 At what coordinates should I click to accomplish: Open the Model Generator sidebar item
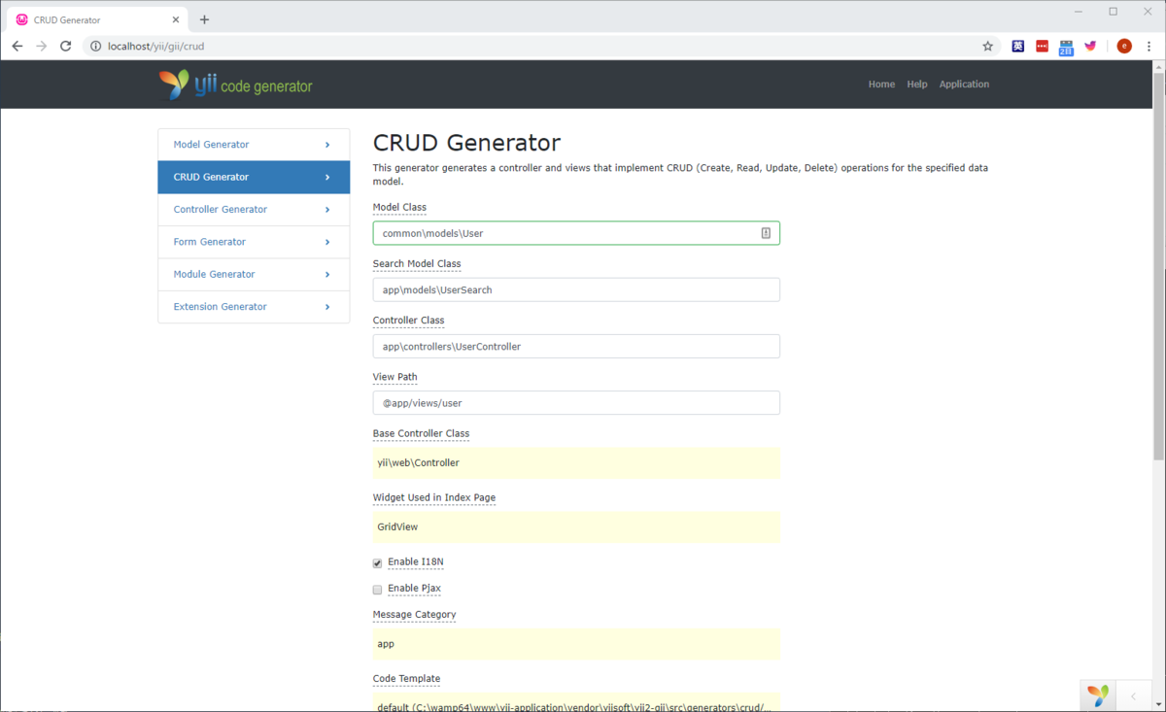[254, 145]
